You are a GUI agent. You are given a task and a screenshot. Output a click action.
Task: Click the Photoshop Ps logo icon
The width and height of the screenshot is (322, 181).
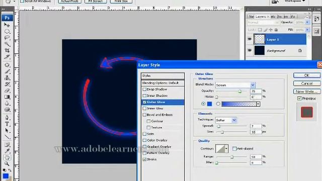coord(7,18)
